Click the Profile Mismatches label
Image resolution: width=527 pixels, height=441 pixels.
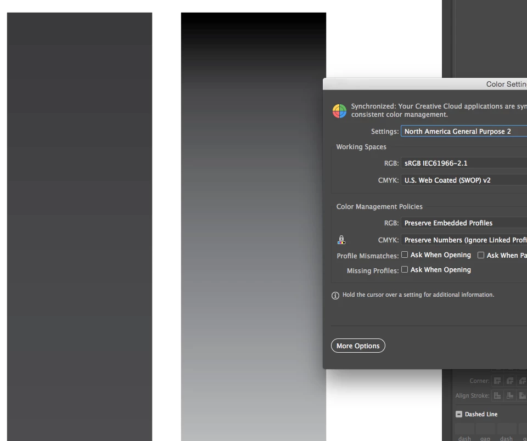368,256
